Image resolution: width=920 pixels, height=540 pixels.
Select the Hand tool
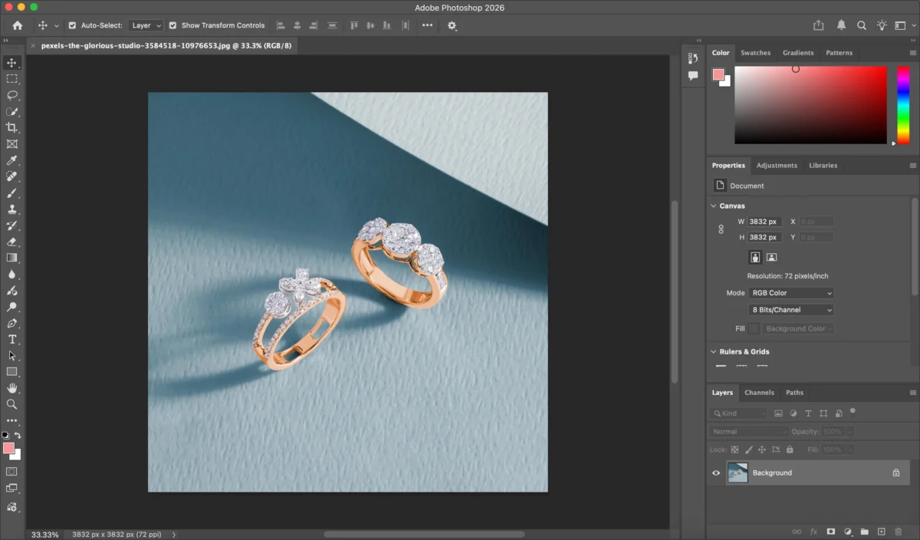[11, 388]
